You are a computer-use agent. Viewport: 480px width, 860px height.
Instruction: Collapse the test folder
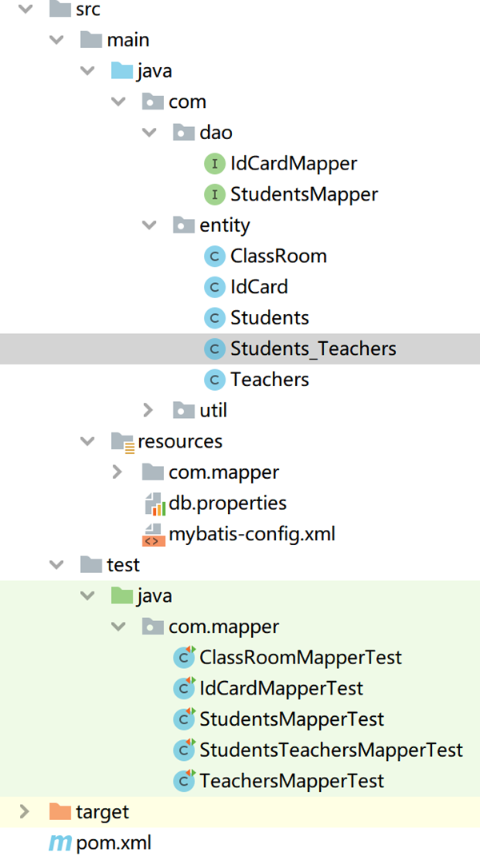pos(56,564)
